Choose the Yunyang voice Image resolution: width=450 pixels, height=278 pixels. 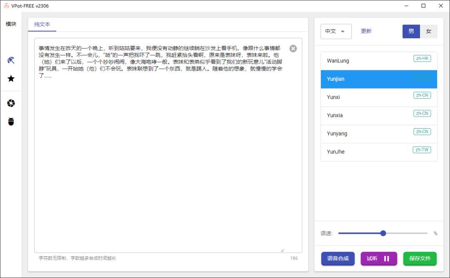(379, 134)
